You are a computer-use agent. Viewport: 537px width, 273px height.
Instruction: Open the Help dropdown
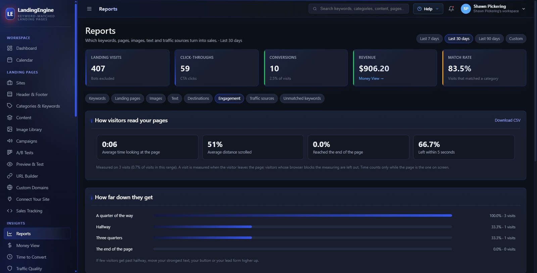428,9
